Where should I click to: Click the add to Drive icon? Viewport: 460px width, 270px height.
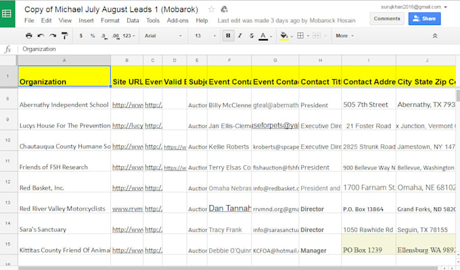click(225, 9)
